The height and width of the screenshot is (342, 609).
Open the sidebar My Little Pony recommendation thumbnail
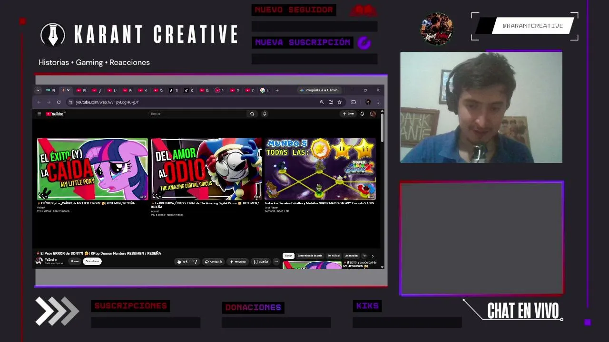(312, 265)
